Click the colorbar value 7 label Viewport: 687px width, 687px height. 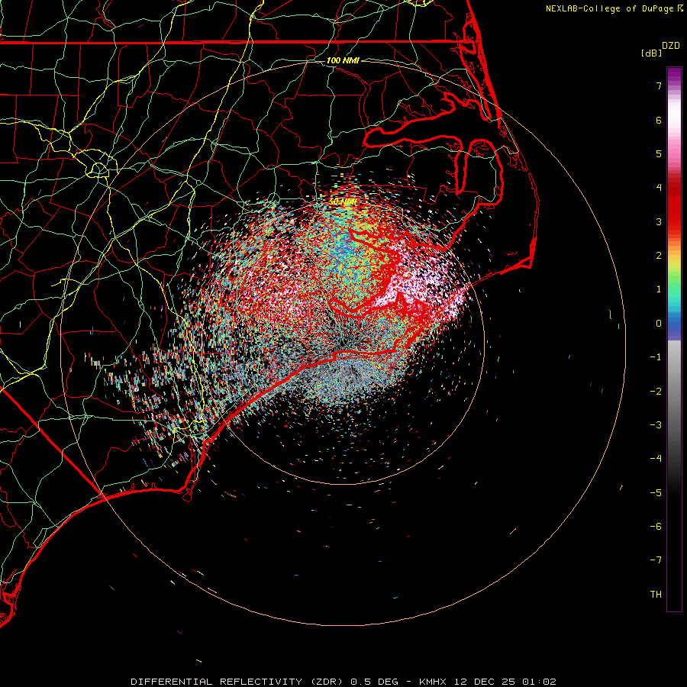(659, 85)
